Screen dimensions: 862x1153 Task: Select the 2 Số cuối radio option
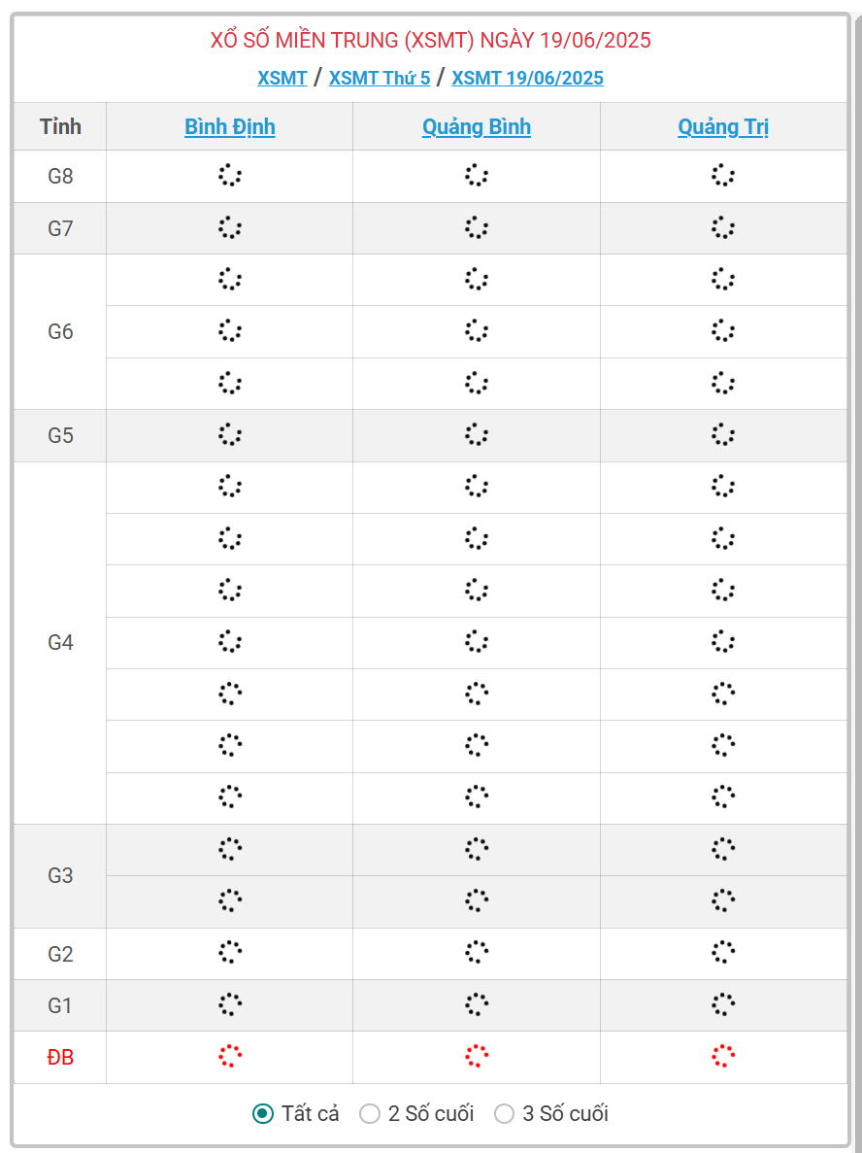pos(370,1113)
